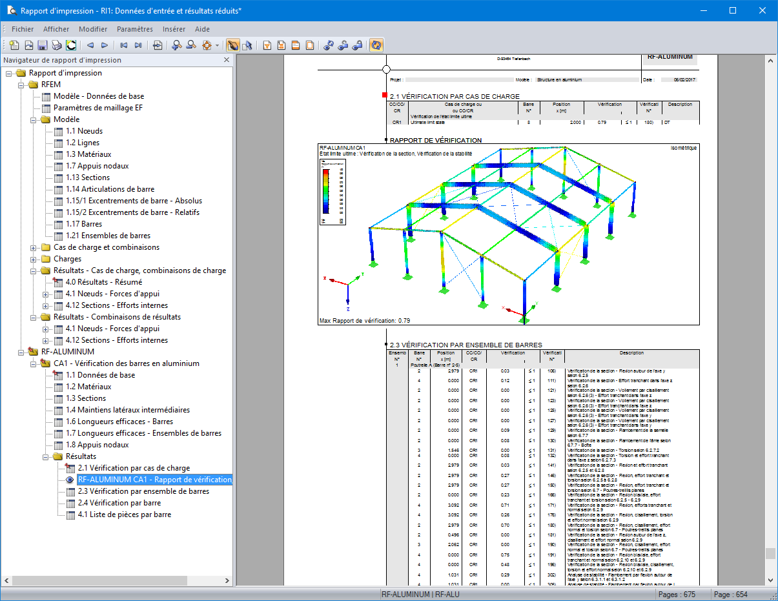The height and width of the screenshot is (601, 778).
Task: Click the Print report icon
Action: click(57, 45)
